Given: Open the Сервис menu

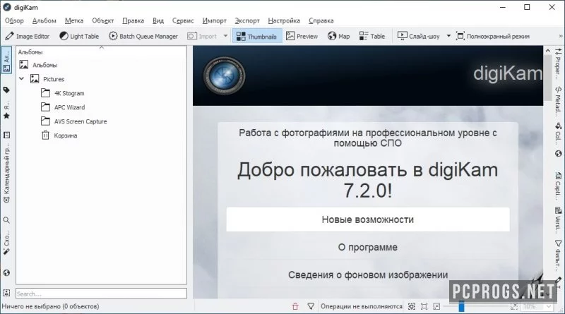Looking at the screenshot, I should pos(183,20).
